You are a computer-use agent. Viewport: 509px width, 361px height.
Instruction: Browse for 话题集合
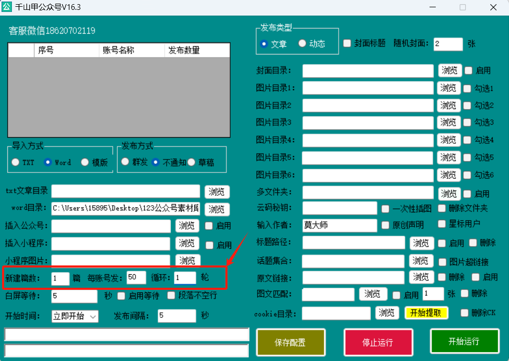click(421, 261)
